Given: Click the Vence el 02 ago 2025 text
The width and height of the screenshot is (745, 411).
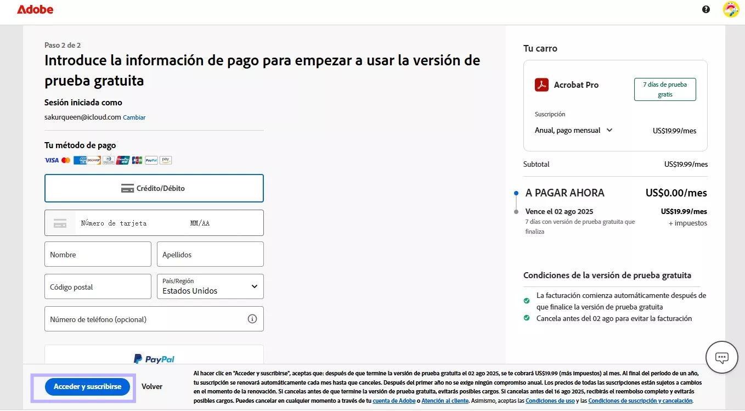Looking at the screenshot, I should click(x=560, y=211).
